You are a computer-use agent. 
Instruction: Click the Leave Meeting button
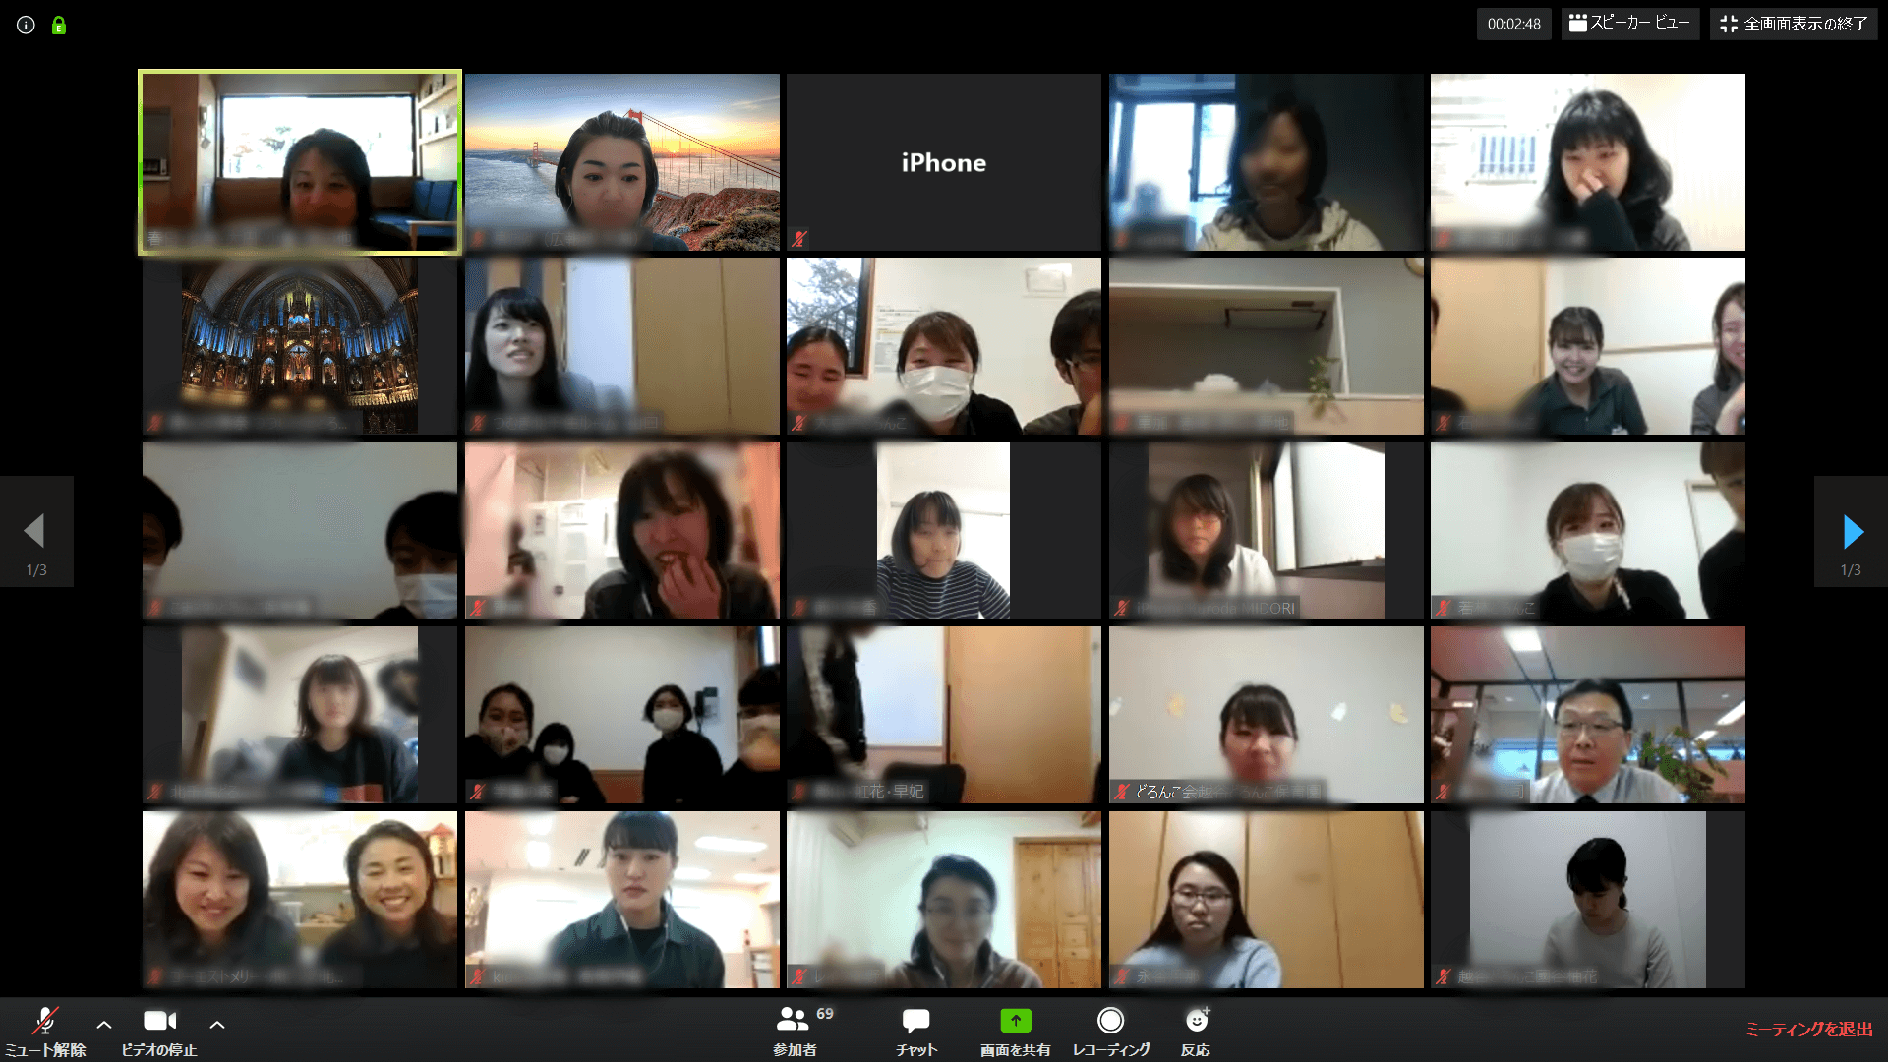pos(1806,1031)
